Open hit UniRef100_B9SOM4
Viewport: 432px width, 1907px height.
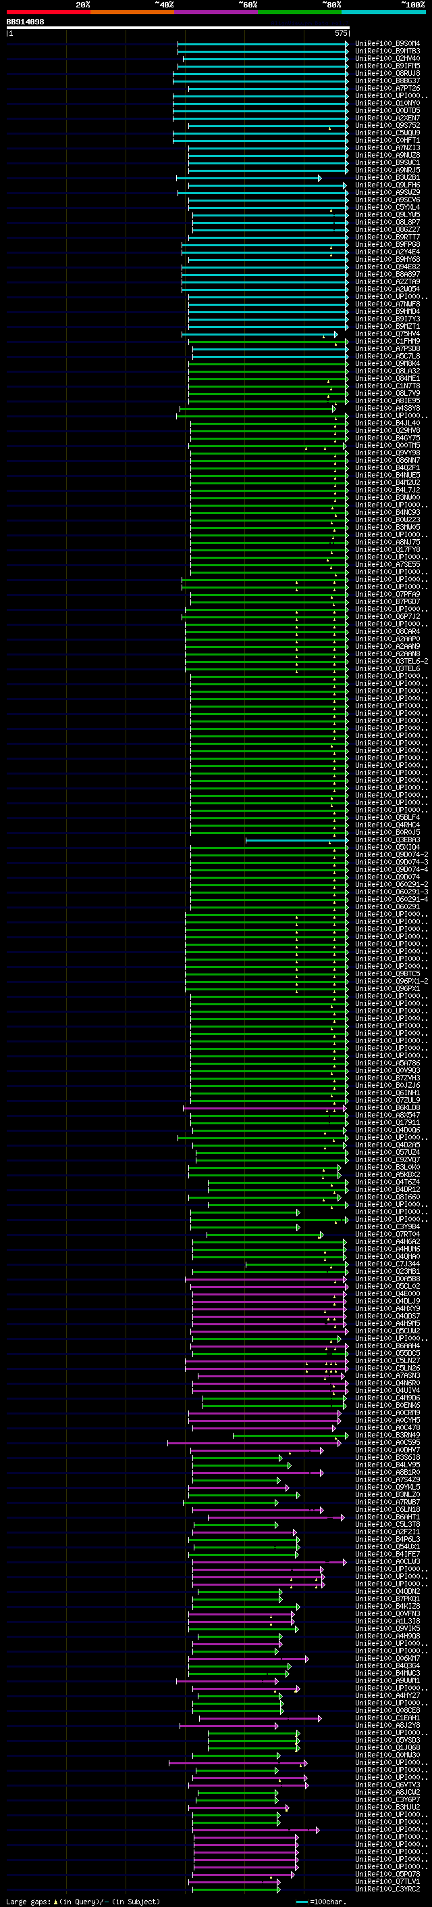pyautogui.click(x=387, y=44)
